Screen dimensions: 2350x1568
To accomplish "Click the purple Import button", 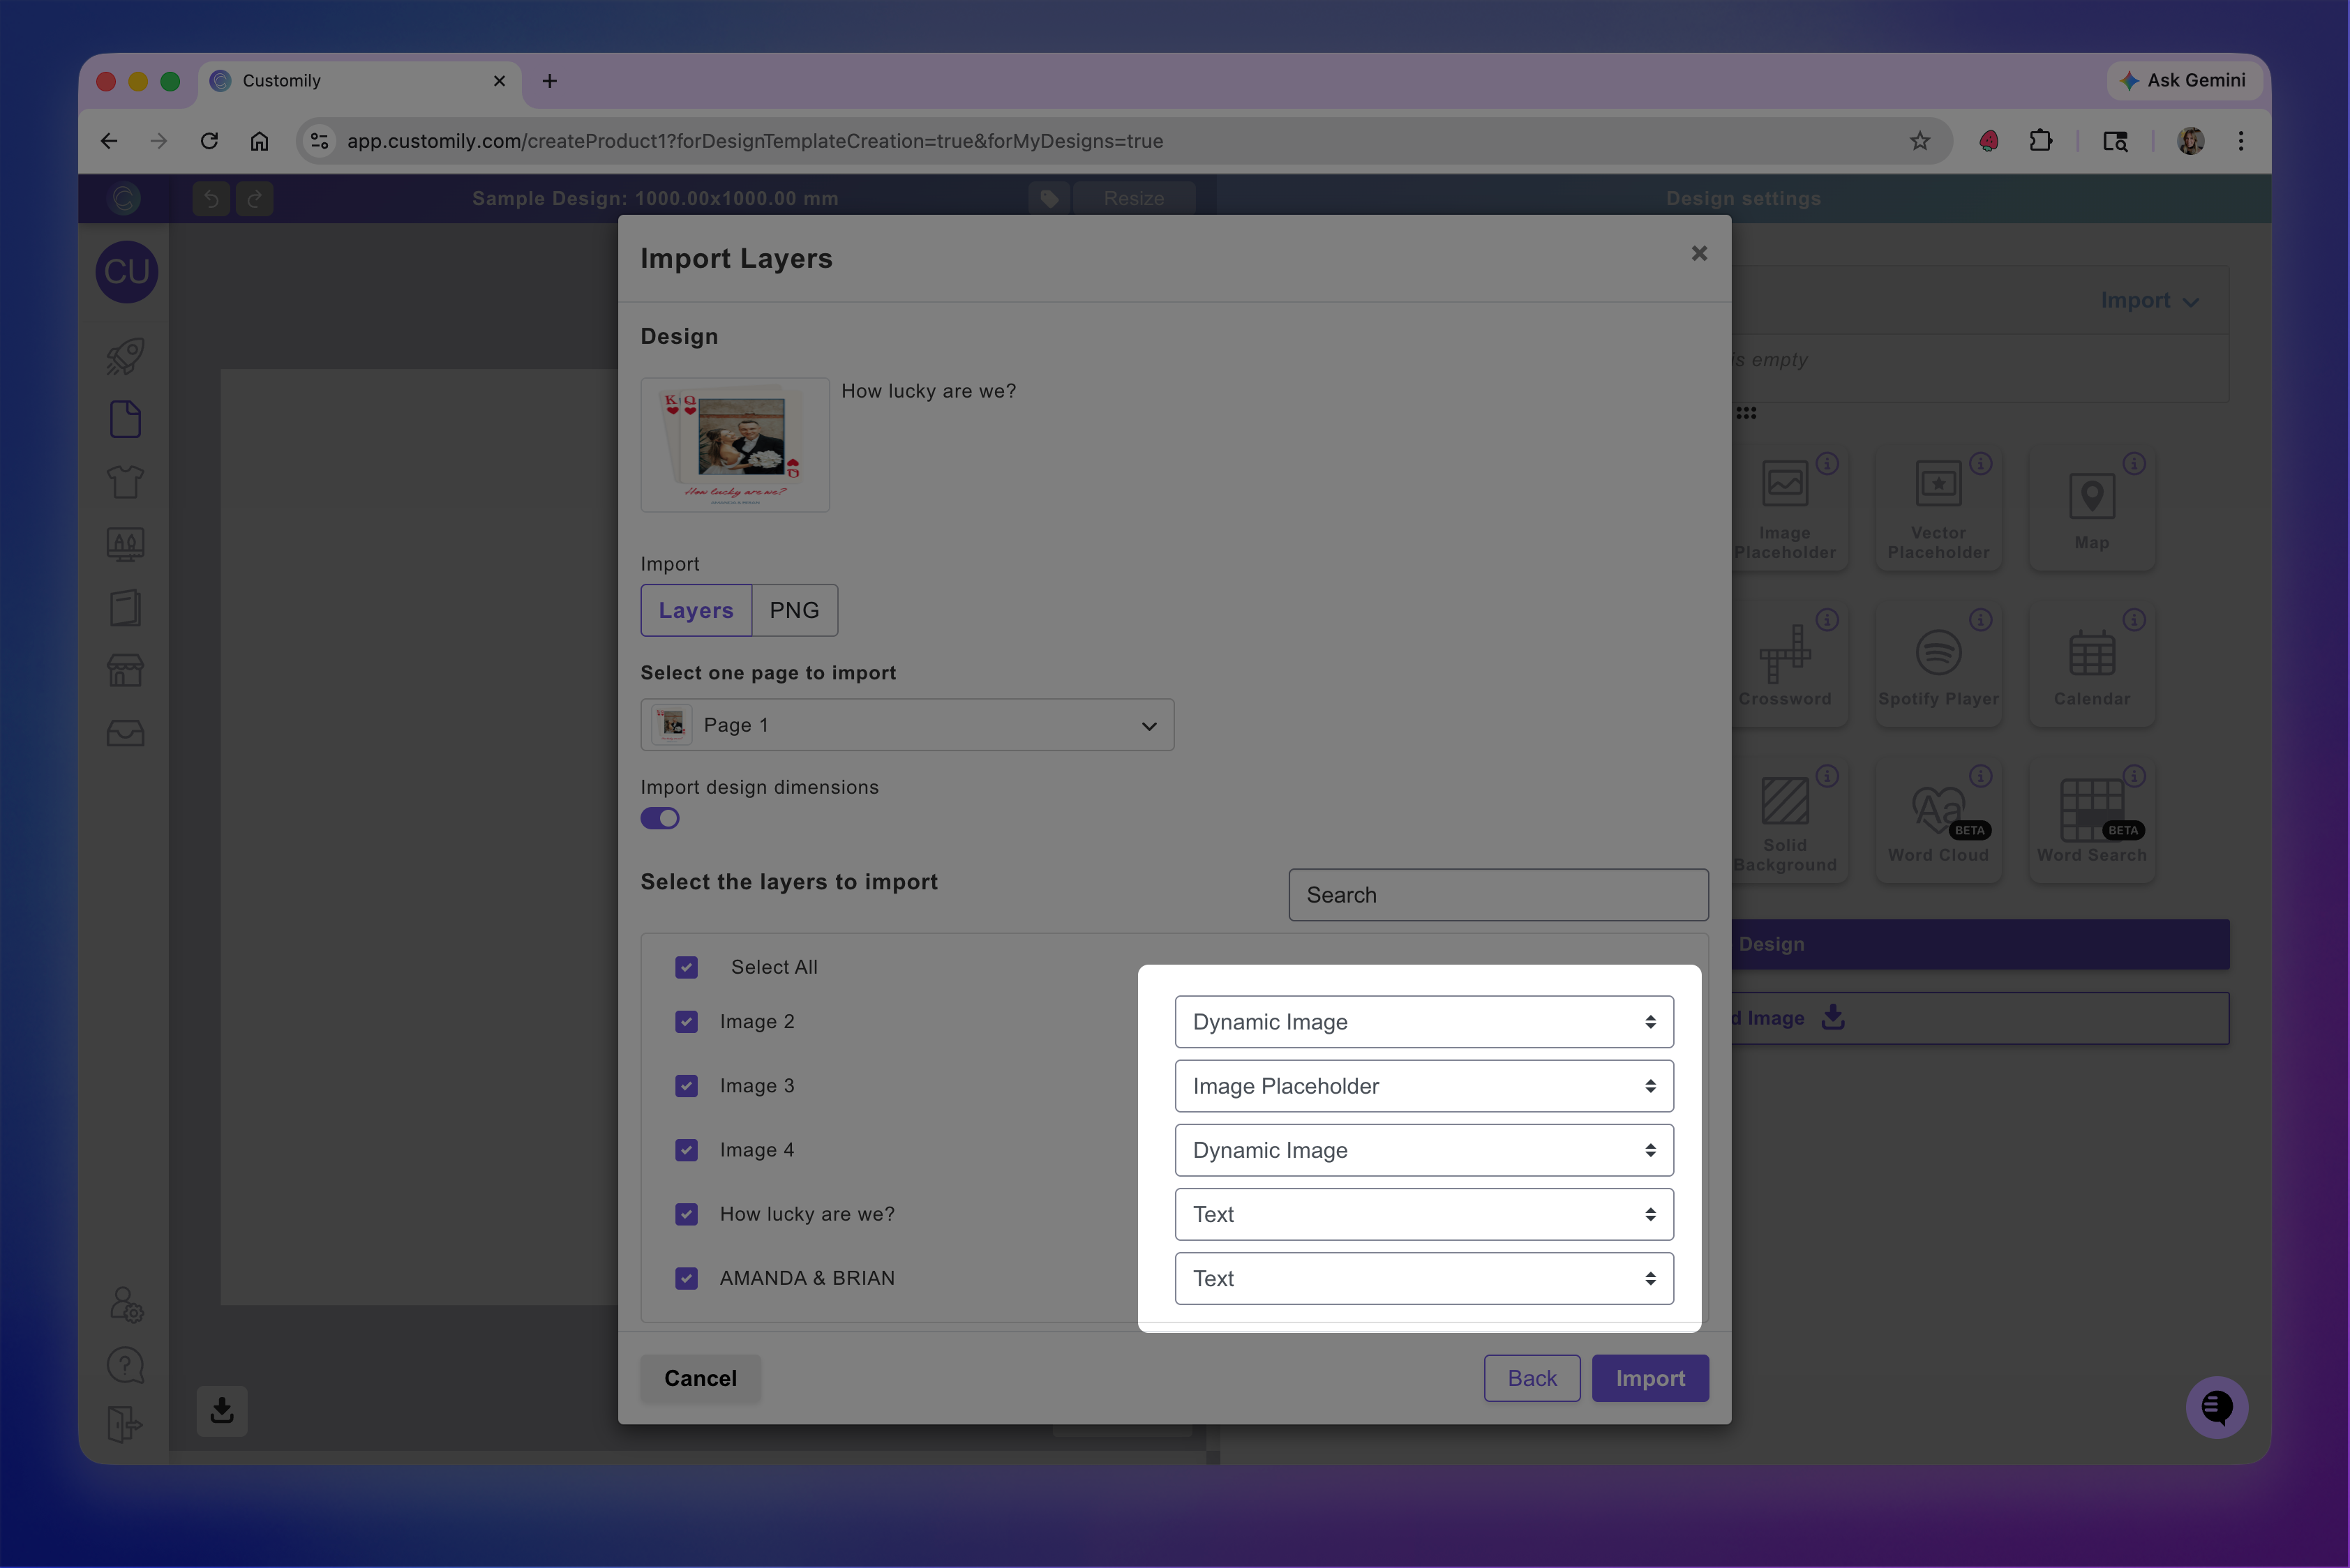I will coord(1649,1378).
